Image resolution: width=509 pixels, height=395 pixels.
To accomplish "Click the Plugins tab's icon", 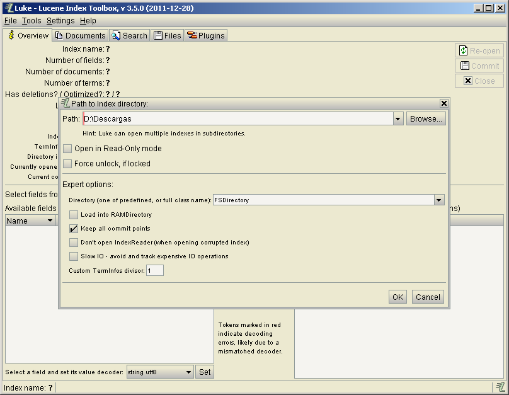I will tap(192, 35).
